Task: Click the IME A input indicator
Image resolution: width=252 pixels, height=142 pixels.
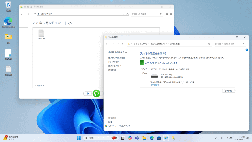Action: coord(221,138)
